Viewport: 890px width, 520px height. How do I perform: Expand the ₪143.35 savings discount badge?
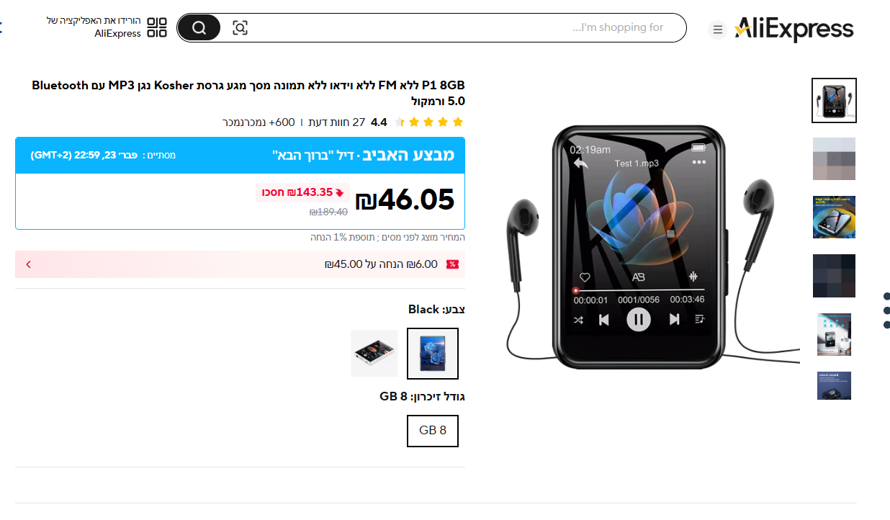[x=303, y=192]
